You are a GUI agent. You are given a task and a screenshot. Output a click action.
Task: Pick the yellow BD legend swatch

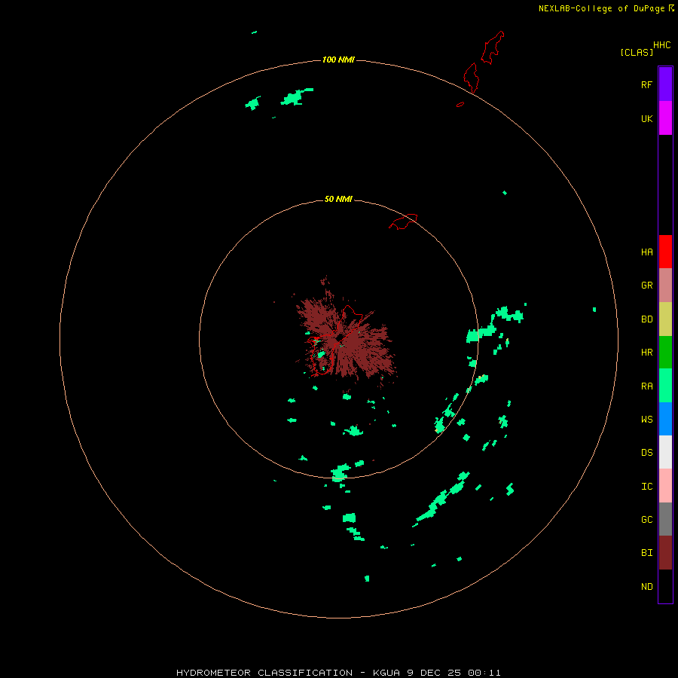pyautogui.click(x=665, y=319)
